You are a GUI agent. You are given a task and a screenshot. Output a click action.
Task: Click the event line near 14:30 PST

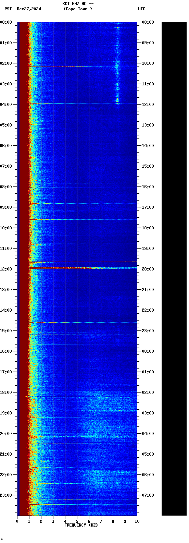pos(83,322)
